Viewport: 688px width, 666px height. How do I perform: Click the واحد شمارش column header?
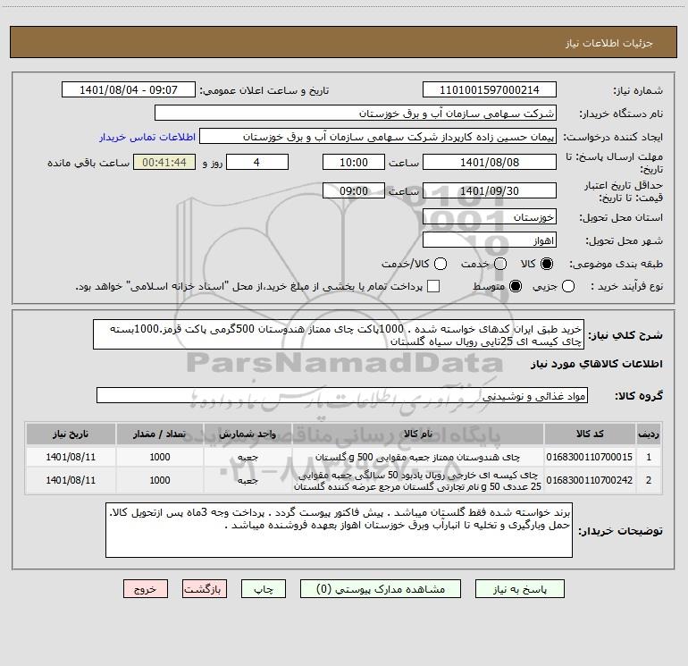tap(248, 434)
